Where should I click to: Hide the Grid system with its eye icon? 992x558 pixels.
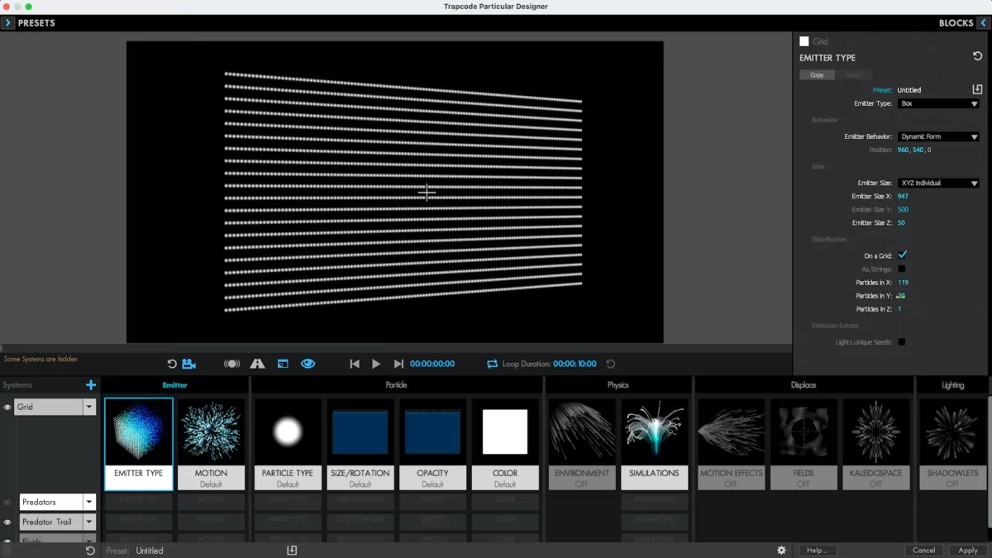coord(7,408)
